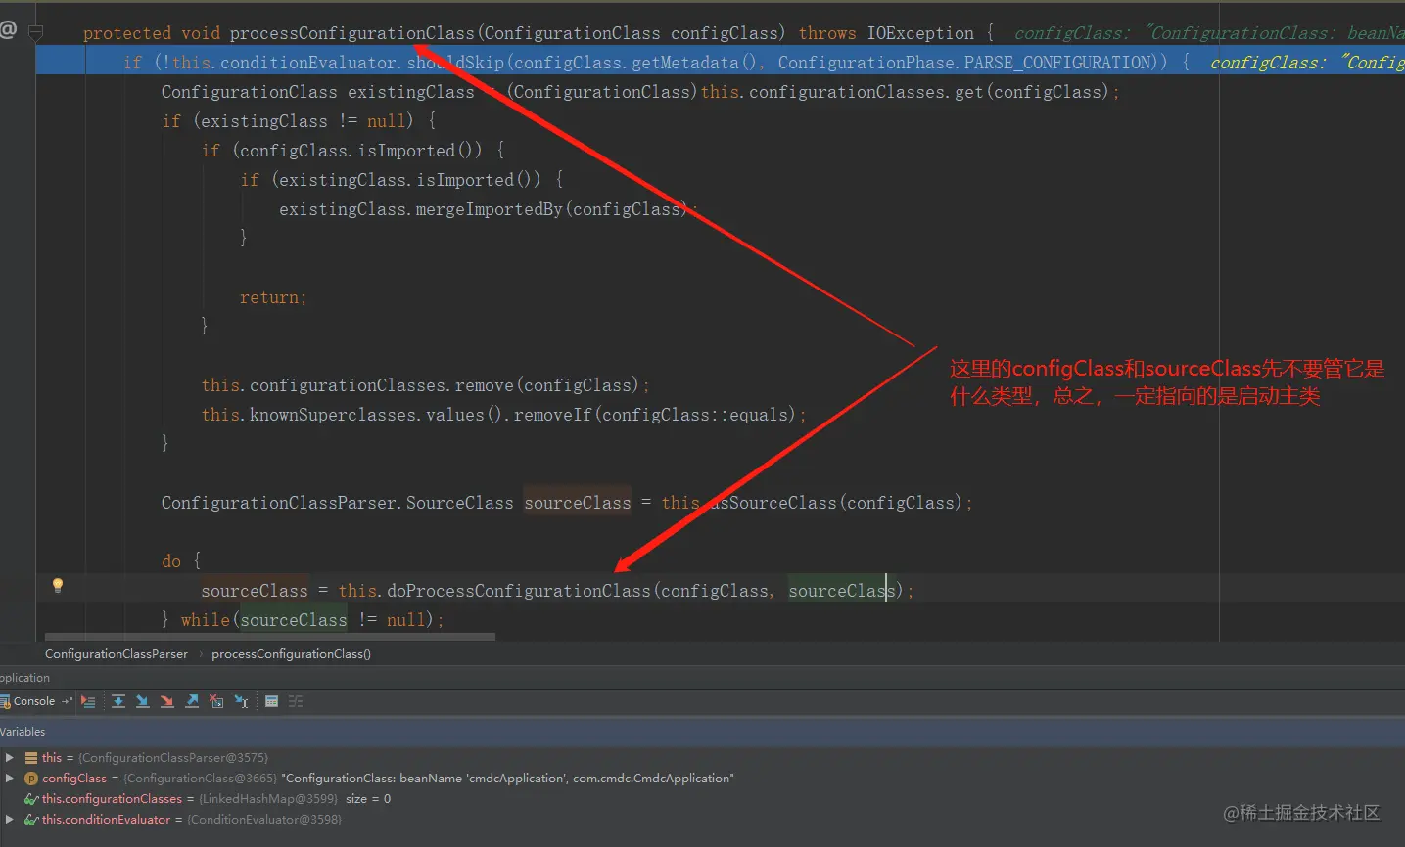The image size is (1405, 847).
Task: Click the orange p icon of configClass
Action: tap(31, 779)
